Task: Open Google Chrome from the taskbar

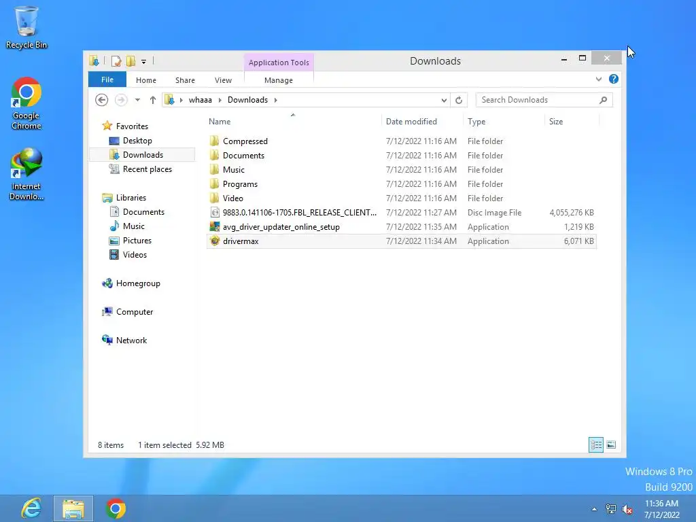Action: coord(116,508)
